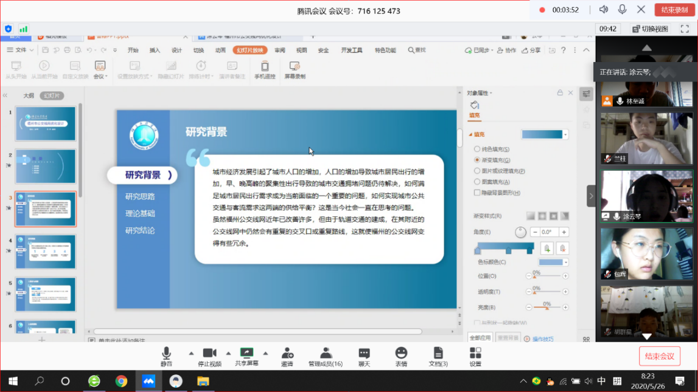
Task: Open the Insert (插入) ribbon tab
Action: (x=155, y=50)
